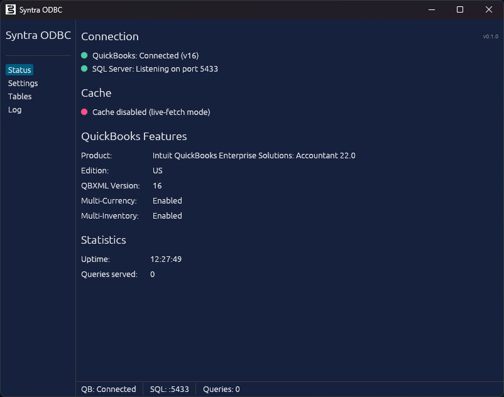
Task: Click the Syntra ODBC sidebar title
Action: pyautogui.click(x=37, y=35)
